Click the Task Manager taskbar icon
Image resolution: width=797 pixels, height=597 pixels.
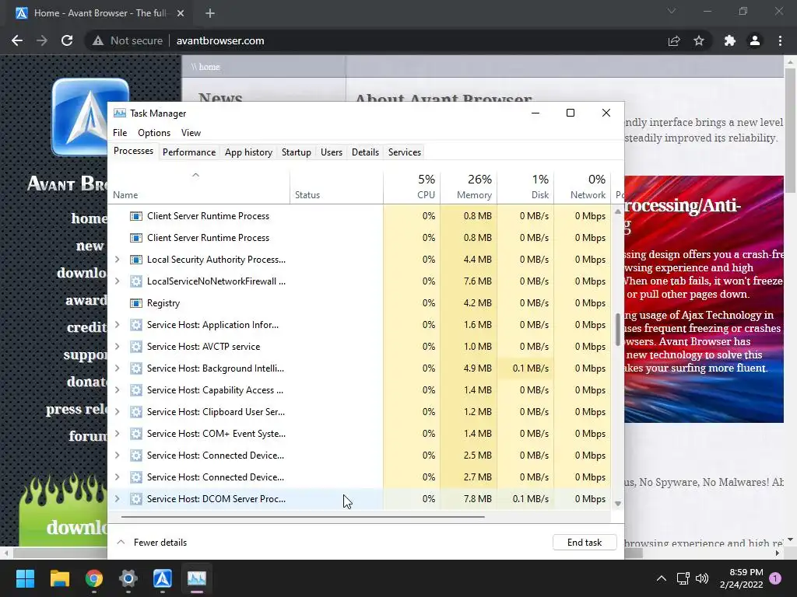pos(197,578)
